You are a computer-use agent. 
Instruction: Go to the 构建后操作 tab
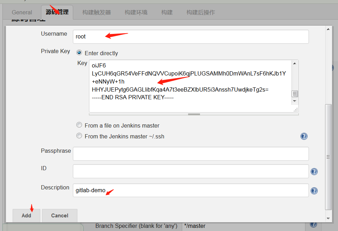point(201,12)
